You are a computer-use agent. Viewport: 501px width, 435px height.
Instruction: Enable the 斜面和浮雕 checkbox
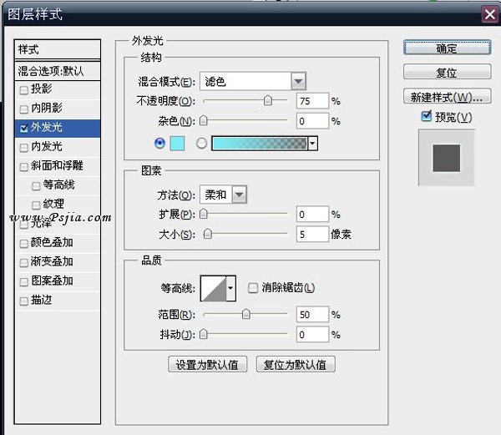pyautogui.click(x=23, y=167)
